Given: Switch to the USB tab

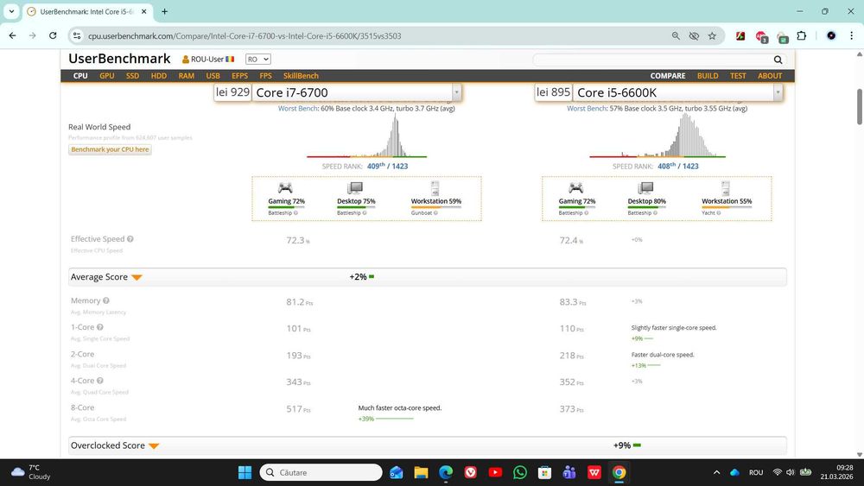Looking at the screenshot, I should (x=213, y=76).
